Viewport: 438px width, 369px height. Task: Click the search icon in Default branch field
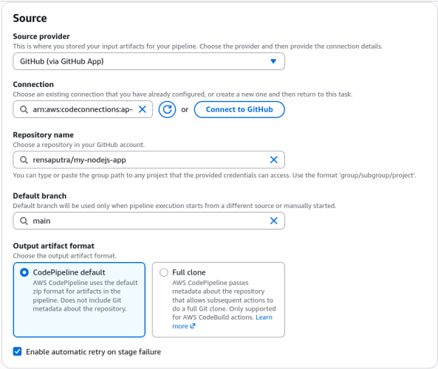pyautogui.click(x=24, y=221)
